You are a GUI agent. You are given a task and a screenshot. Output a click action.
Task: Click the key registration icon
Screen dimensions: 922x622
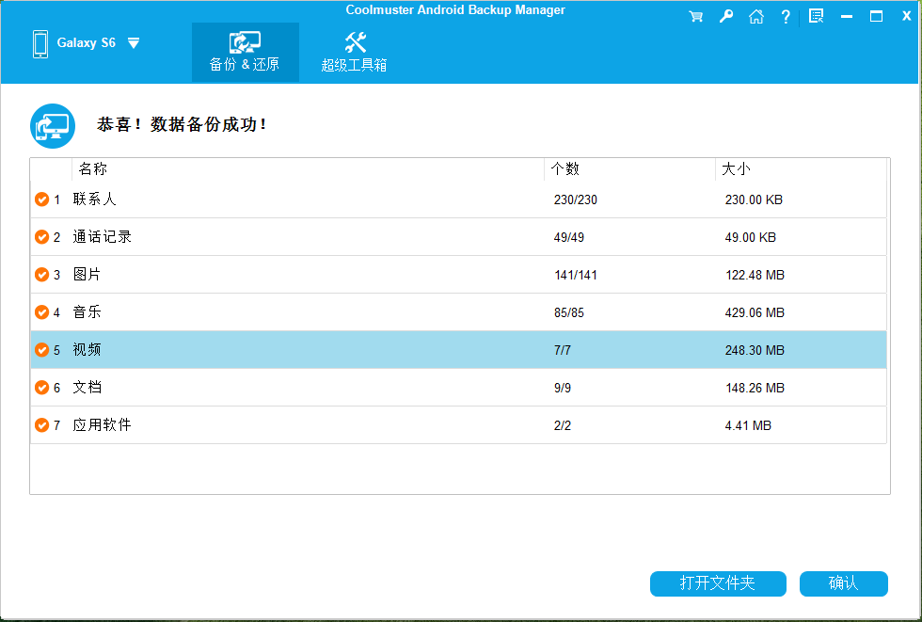tap(726, 16)
